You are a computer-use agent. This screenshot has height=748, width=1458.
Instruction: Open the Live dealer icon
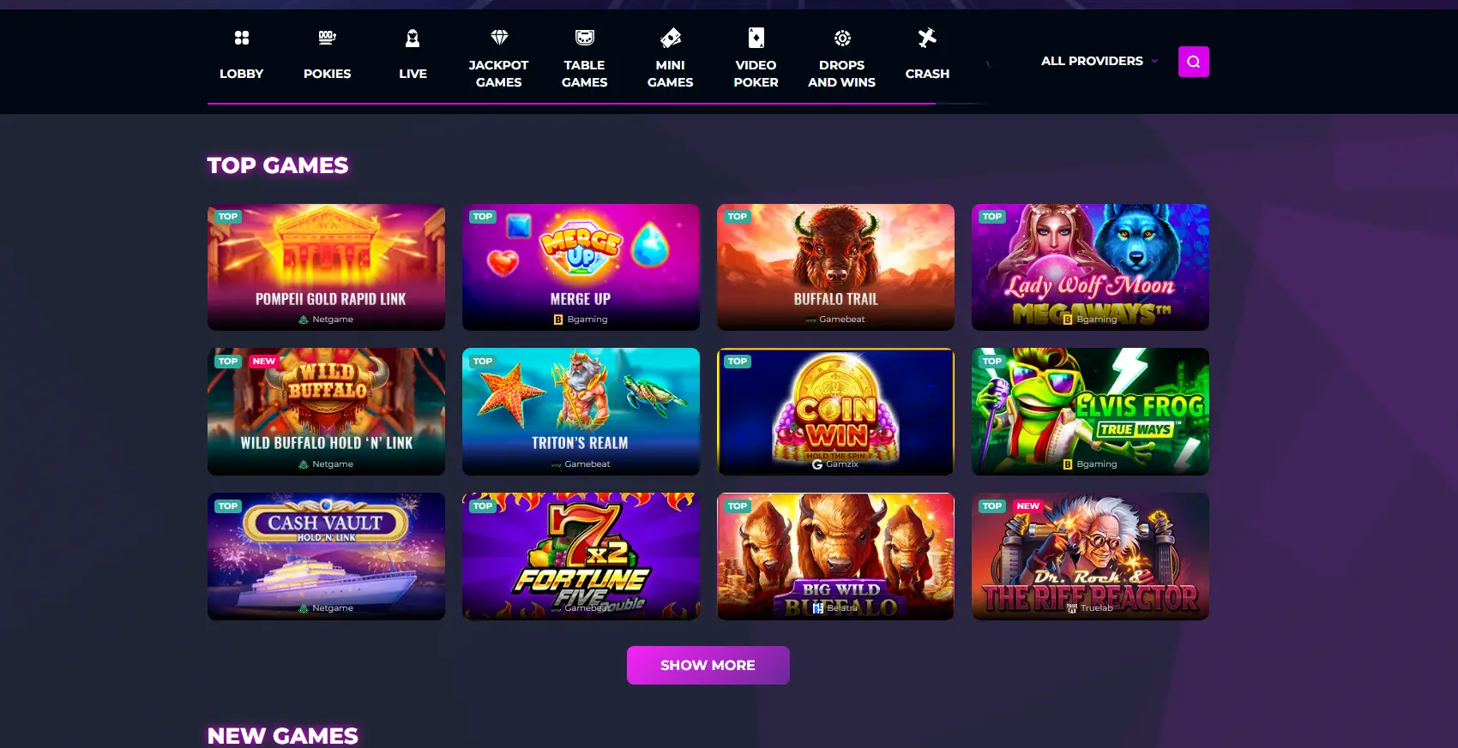pyautogui.click(x=413, y=38)
